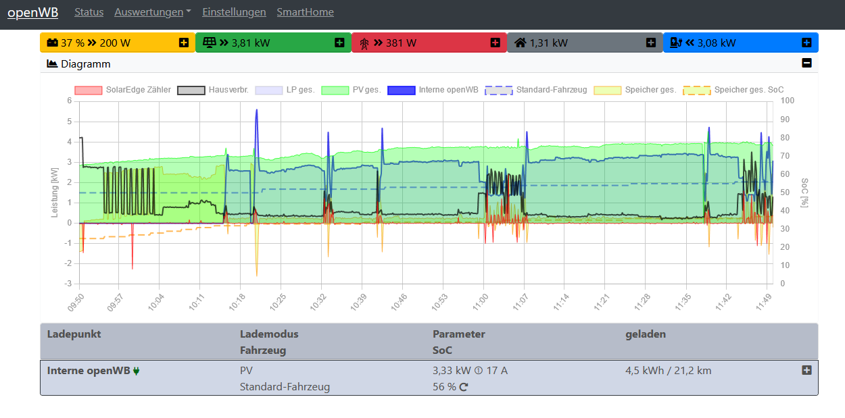845x418 pixels.
Task: Click the SolarEdge Zähler red color swatch
Action: coord(88,90)
